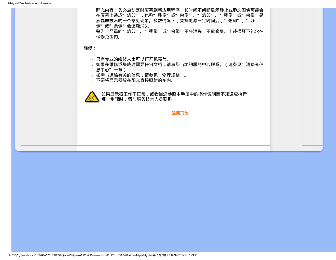Select the bullet 不要将显示器放在阳光直接照射的车内

(135, 80)
